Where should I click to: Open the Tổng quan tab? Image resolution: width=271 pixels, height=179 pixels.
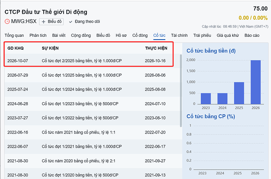14,35
